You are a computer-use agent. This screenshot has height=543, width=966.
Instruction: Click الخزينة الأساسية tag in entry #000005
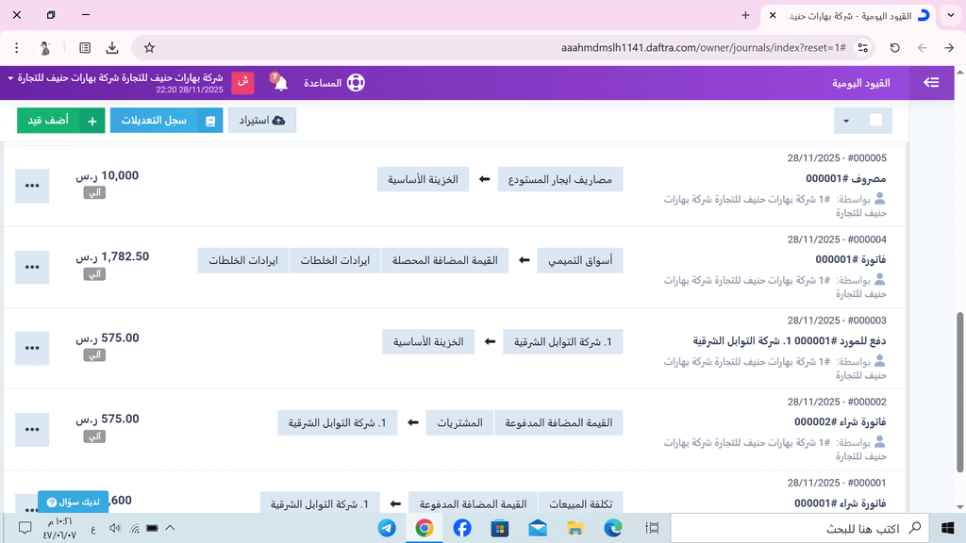423,179
